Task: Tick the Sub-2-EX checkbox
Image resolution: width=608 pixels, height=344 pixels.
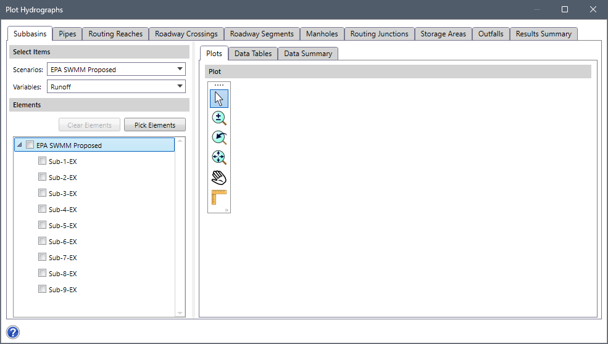Action: click(42, 177)
